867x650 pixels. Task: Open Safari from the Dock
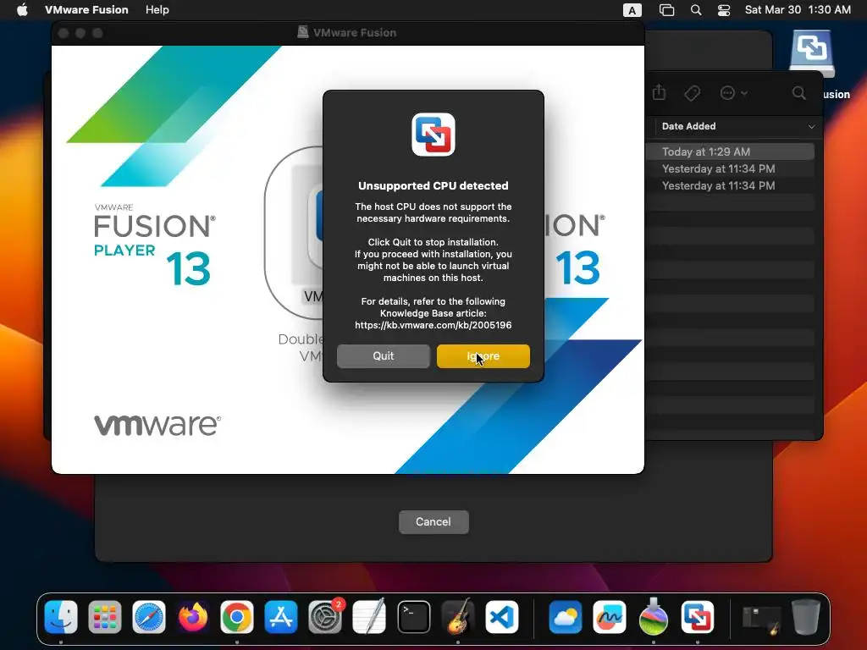point(149,617)
